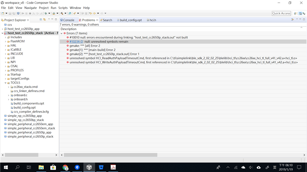Select ccs_linker_defines.cmd file

click(x=29, y=91)
